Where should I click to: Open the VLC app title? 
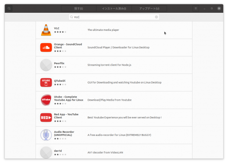point(57,28)
